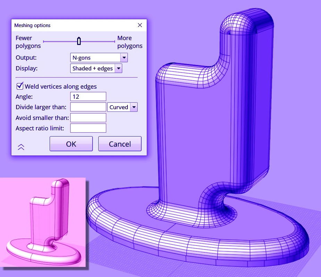Click the More polygons label

[x=130, y=42]
